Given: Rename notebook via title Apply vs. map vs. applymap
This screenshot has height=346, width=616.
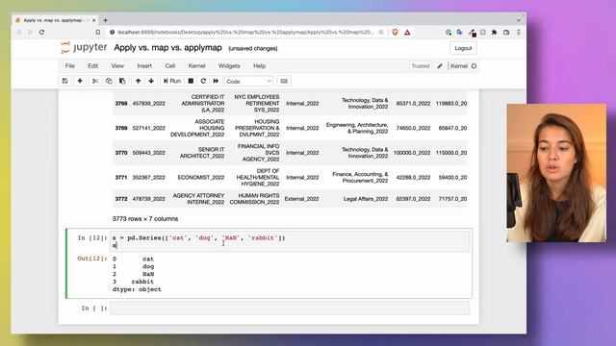Looking at the screenshot, I should coord(167,48).
